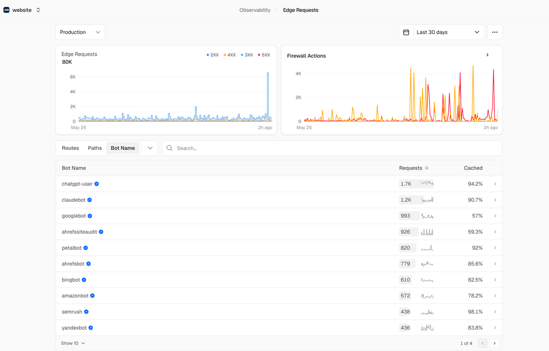Open details arrow for bingbot

pos(495,280)
